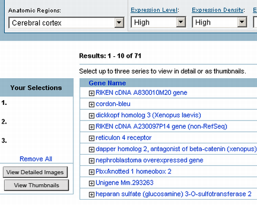Open the Expression Level dropdown
Screen dimensions: 257x205
click(x=158, y=22)
